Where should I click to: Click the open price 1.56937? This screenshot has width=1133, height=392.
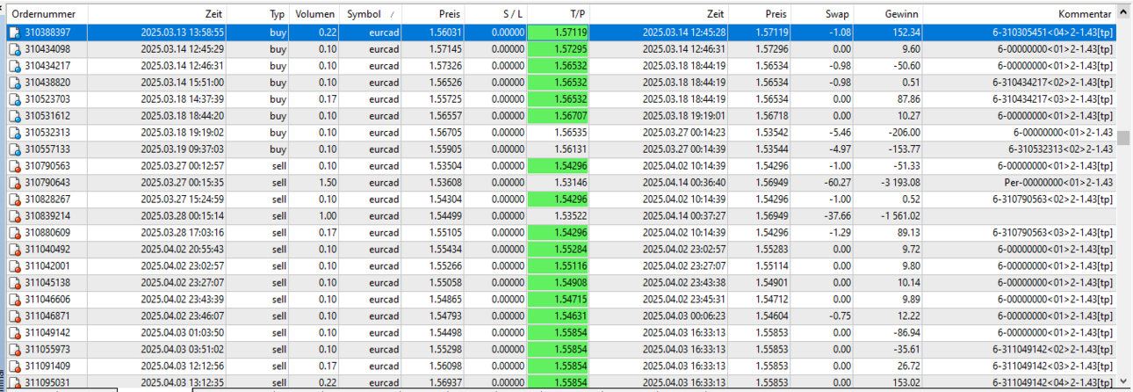444,382
